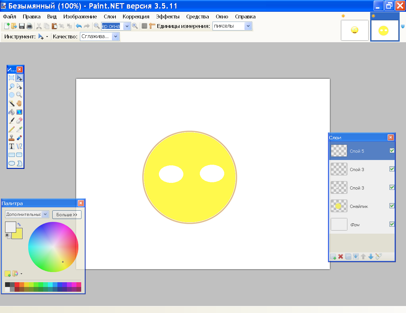
Task: Open the units dropdown showing пикселы
Action: pyautogui.click(x=248, y=26)
